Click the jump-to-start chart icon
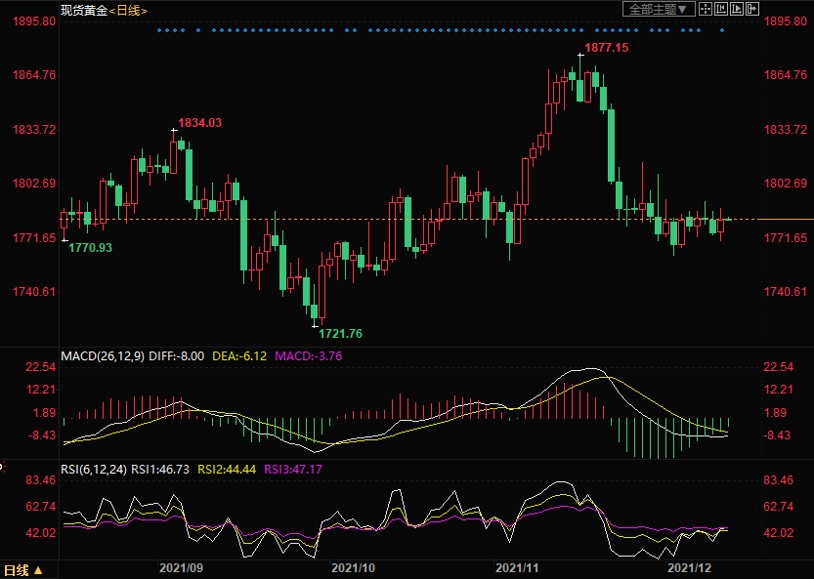Screen dimensions: 814x579 coord(721,9)
